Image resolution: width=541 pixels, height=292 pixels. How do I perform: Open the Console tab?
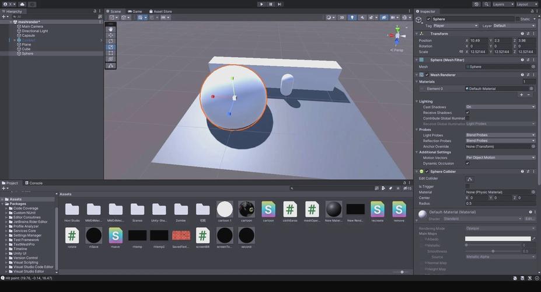coord(33,183)
